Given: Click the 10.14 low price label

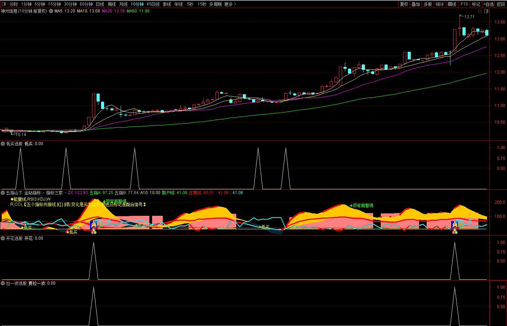Looking at the screenshot, I should tap(21, 135).
